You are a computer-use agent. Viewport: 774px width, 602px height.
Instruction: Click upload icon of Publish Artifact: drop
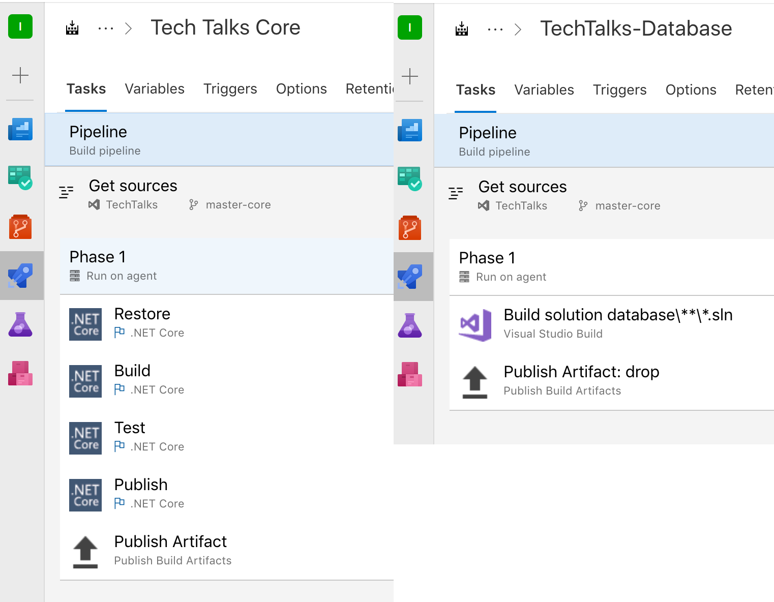tap(475, 382)
